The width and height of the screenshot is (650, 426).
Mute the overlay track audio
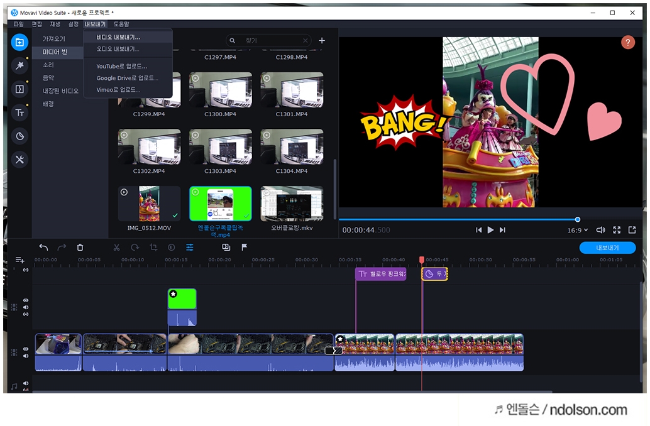pos(26,307)
